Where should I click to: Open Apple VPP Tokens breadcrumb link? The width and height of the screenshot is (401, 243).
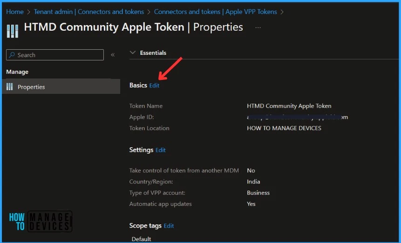[x=215, y=12]
